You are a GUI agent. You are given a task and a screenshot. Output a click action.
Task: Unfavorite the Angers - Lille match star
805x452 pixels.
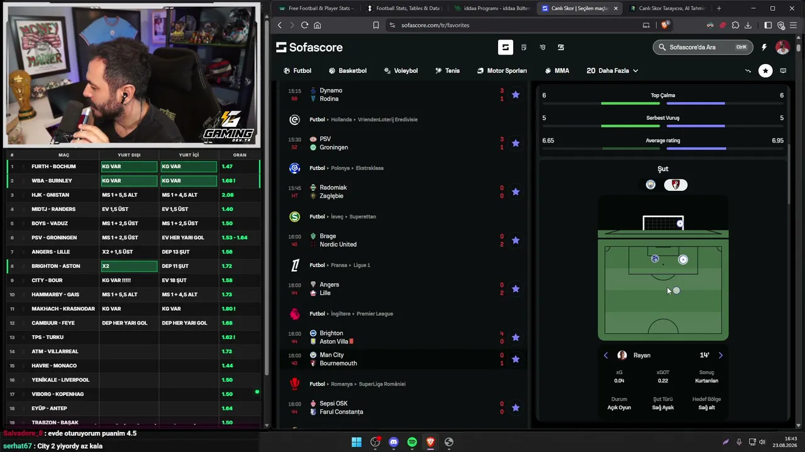click(516, 289)
